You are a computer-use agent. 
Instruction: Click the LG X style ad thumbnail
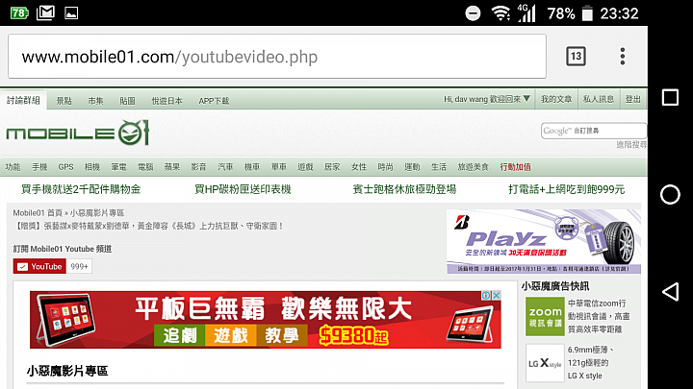coord(545,363)
